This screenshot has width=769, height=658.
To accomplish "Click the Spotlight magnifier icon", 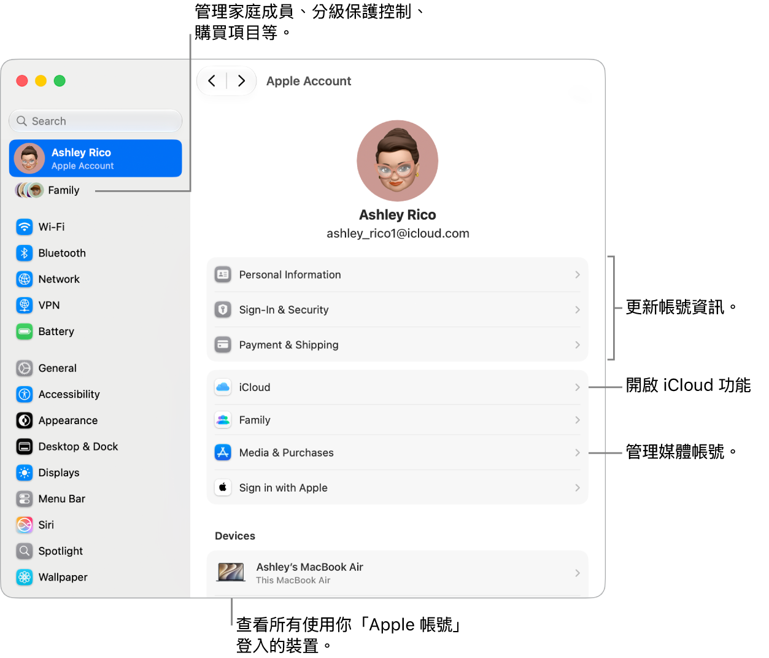I will click(25, 551).
